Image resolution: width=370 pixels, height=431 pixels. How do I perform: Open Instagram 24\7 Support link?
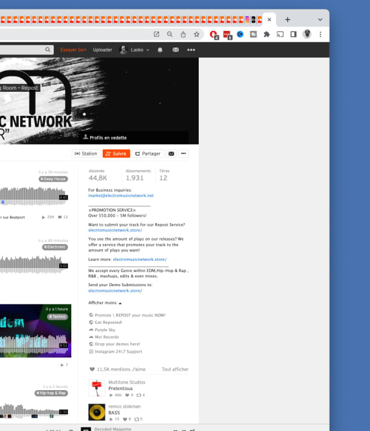[x=115, y=351]
